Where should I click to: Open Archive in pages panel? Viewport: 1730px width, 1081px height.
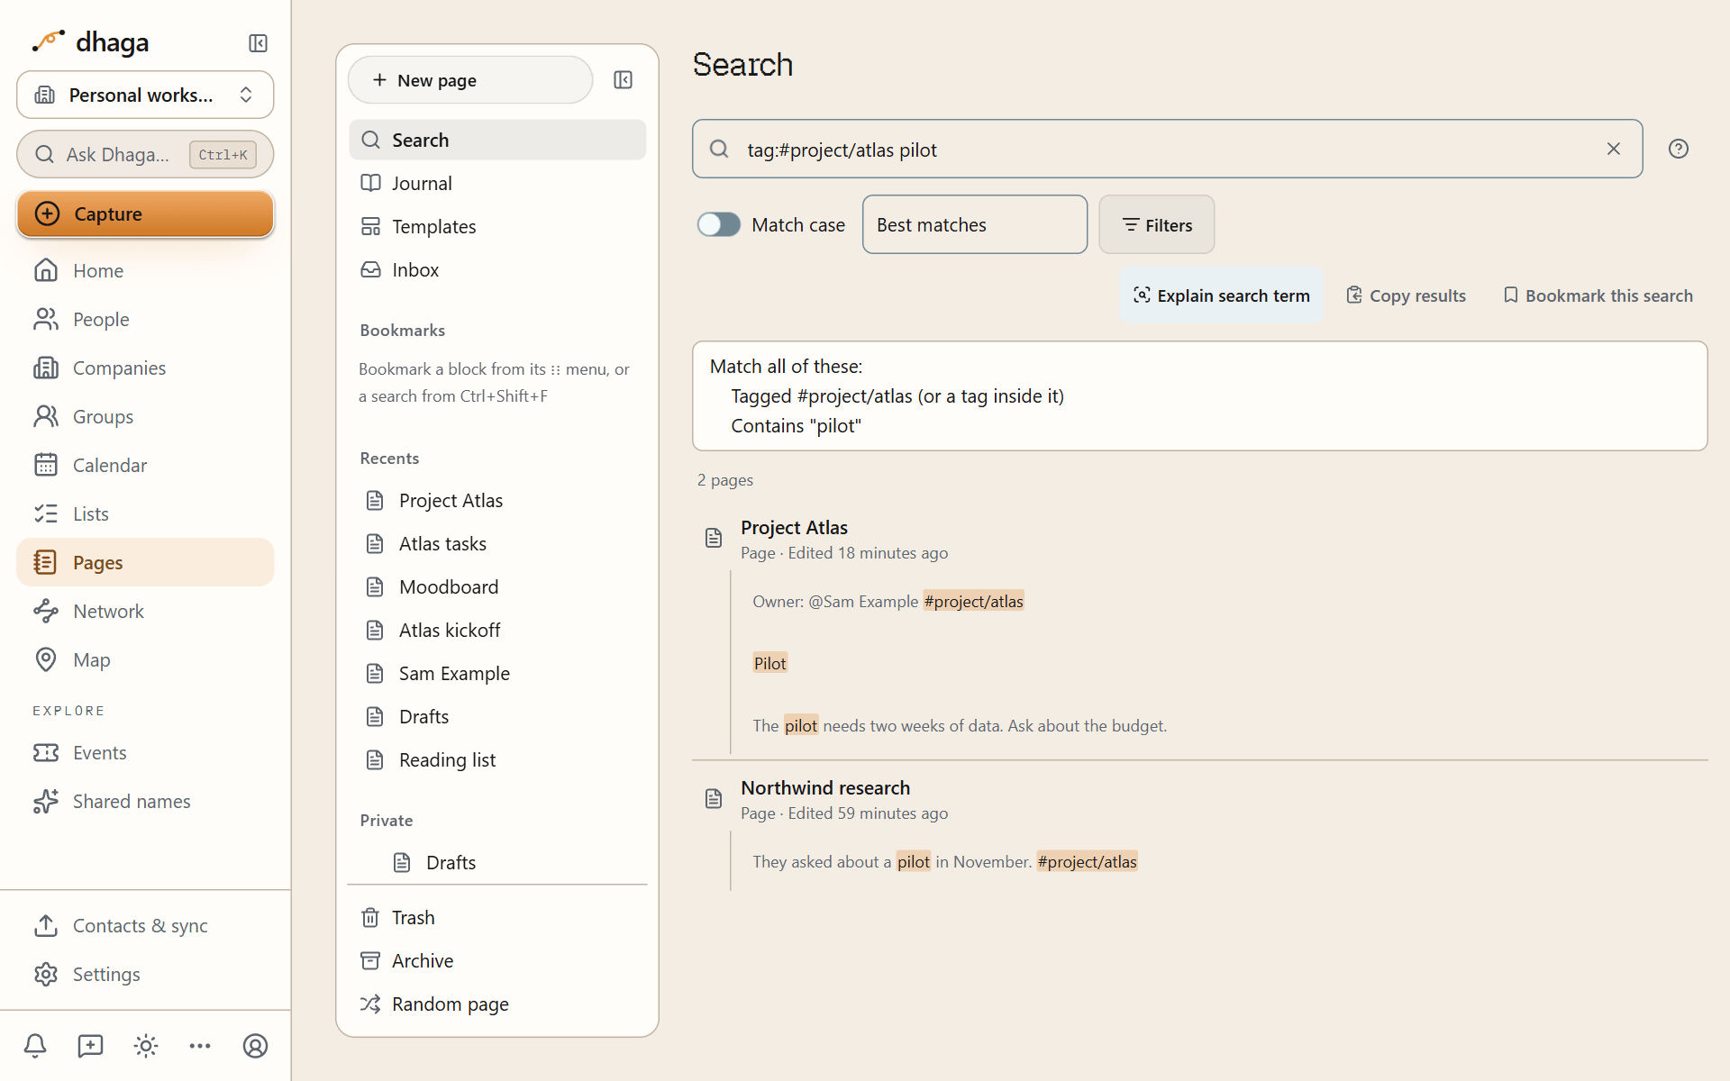[x=497, y=960]
